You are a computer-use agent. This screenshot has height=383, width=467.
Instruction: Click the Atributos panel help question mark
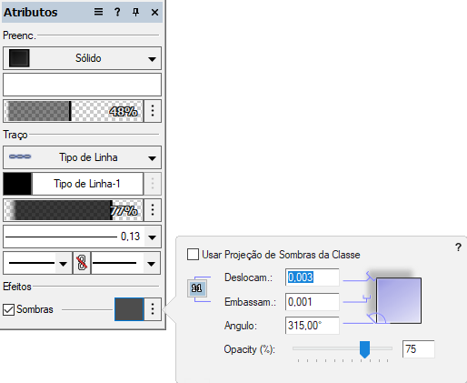click(x=117, y=12)
